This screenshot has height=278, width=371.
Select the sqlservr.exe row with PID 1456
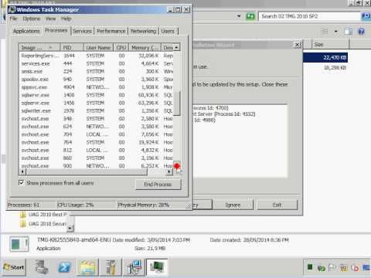coord(96,103)
